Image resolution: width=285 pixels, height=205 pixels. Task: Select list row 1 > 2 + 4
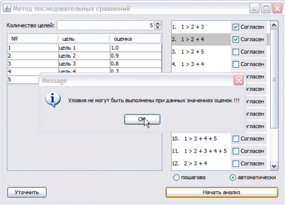(220, 40)
